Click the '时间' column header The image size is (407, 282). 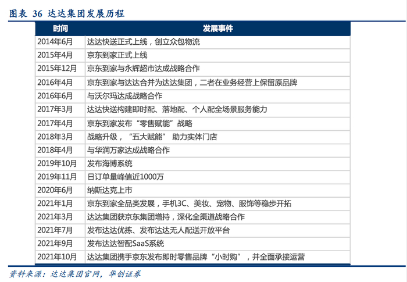pos(60,28)
